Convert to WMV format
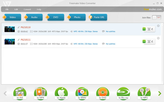 [x=82, y=93]
